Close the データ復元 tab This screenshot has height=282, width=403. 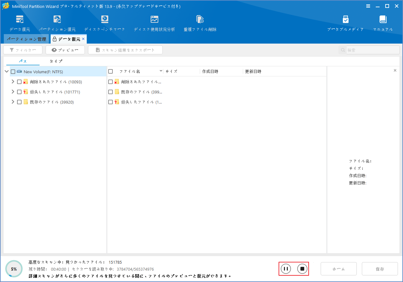tap(83, 39)
